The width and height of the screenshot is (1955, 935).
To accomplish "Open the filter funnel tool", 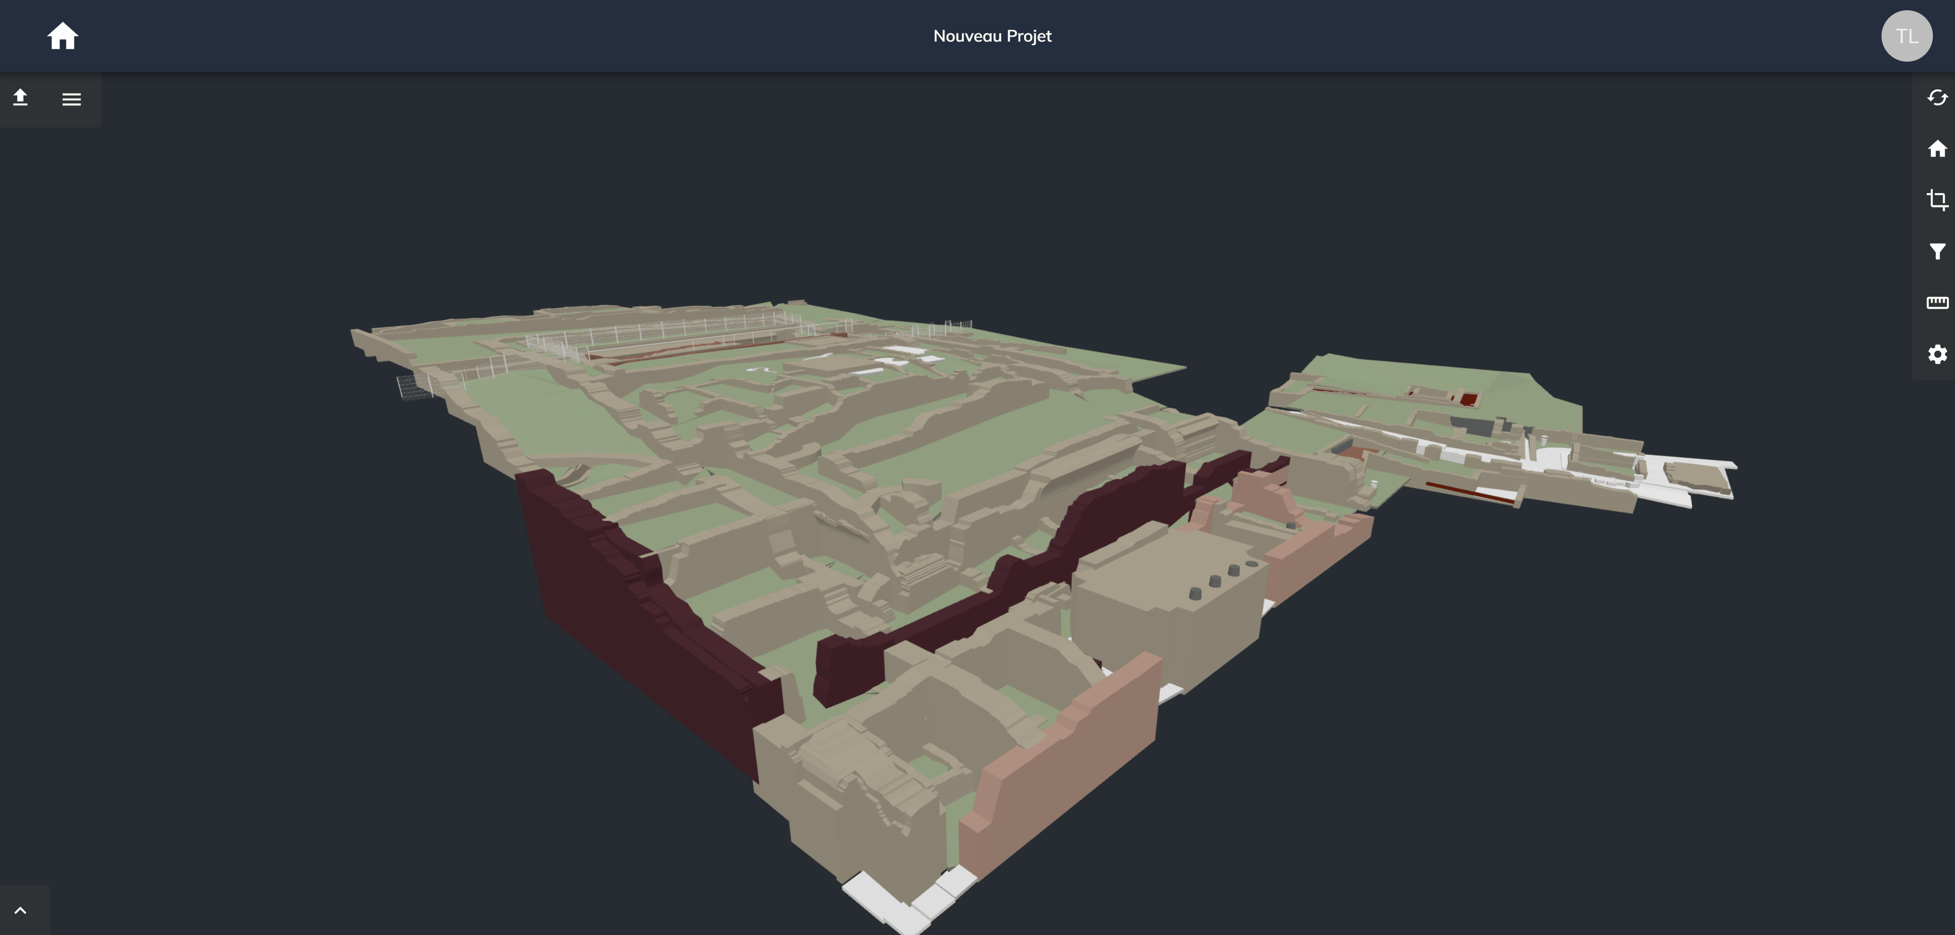I will click(x=1937, y=251).
